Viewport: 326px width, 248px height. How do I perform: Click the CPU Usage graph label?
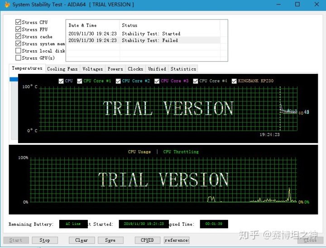139,152
